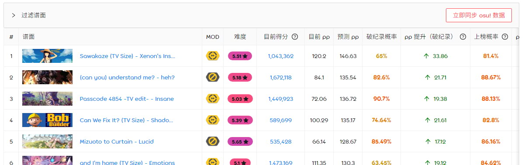Open score link 535,428
This screenshot has width=525, height=165.
point(281,141)
